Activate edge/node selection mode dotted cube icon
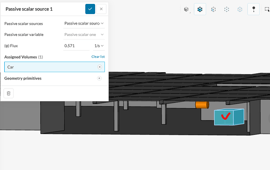 pos(227,9)
